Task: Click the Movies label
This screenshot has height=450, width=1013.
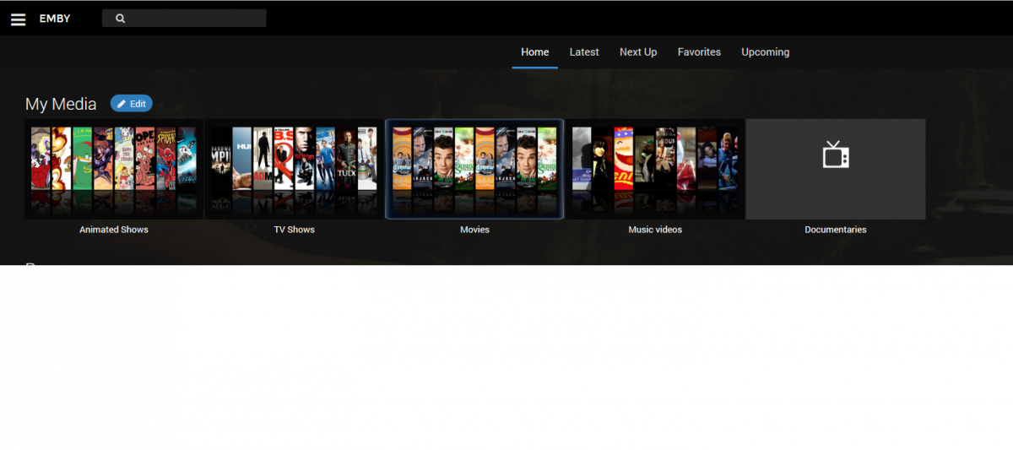Action: pos(474,230)
